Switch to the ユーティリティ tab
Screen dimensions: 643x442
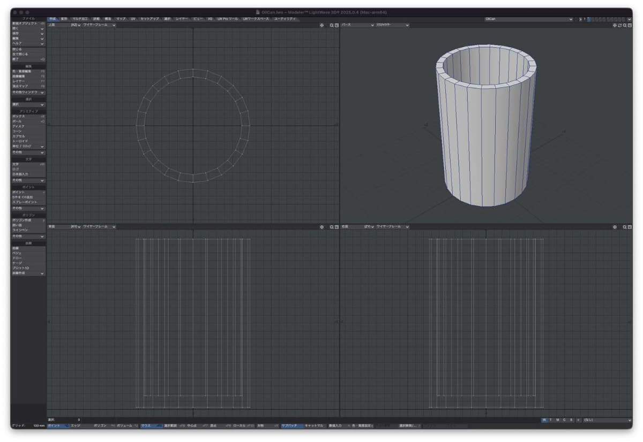(x=285, y=19)
